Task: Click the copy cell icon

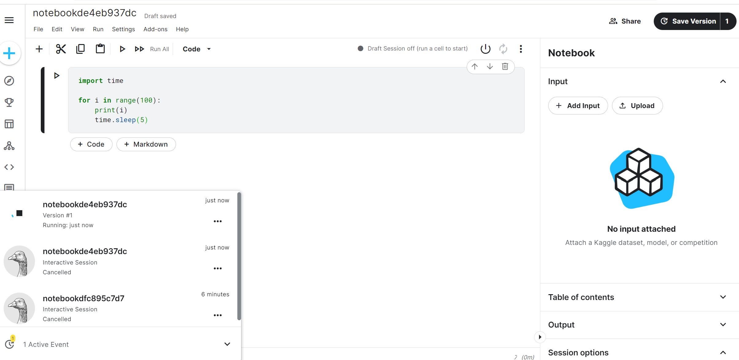Action: click(x=80, y=49)
